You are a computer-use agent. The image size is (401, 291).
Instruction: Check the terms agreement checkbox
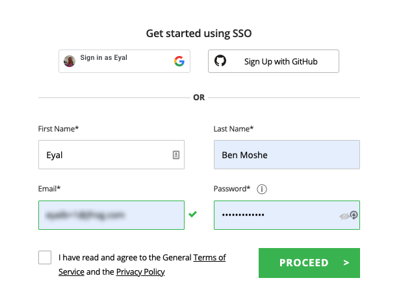click(45, 257)
